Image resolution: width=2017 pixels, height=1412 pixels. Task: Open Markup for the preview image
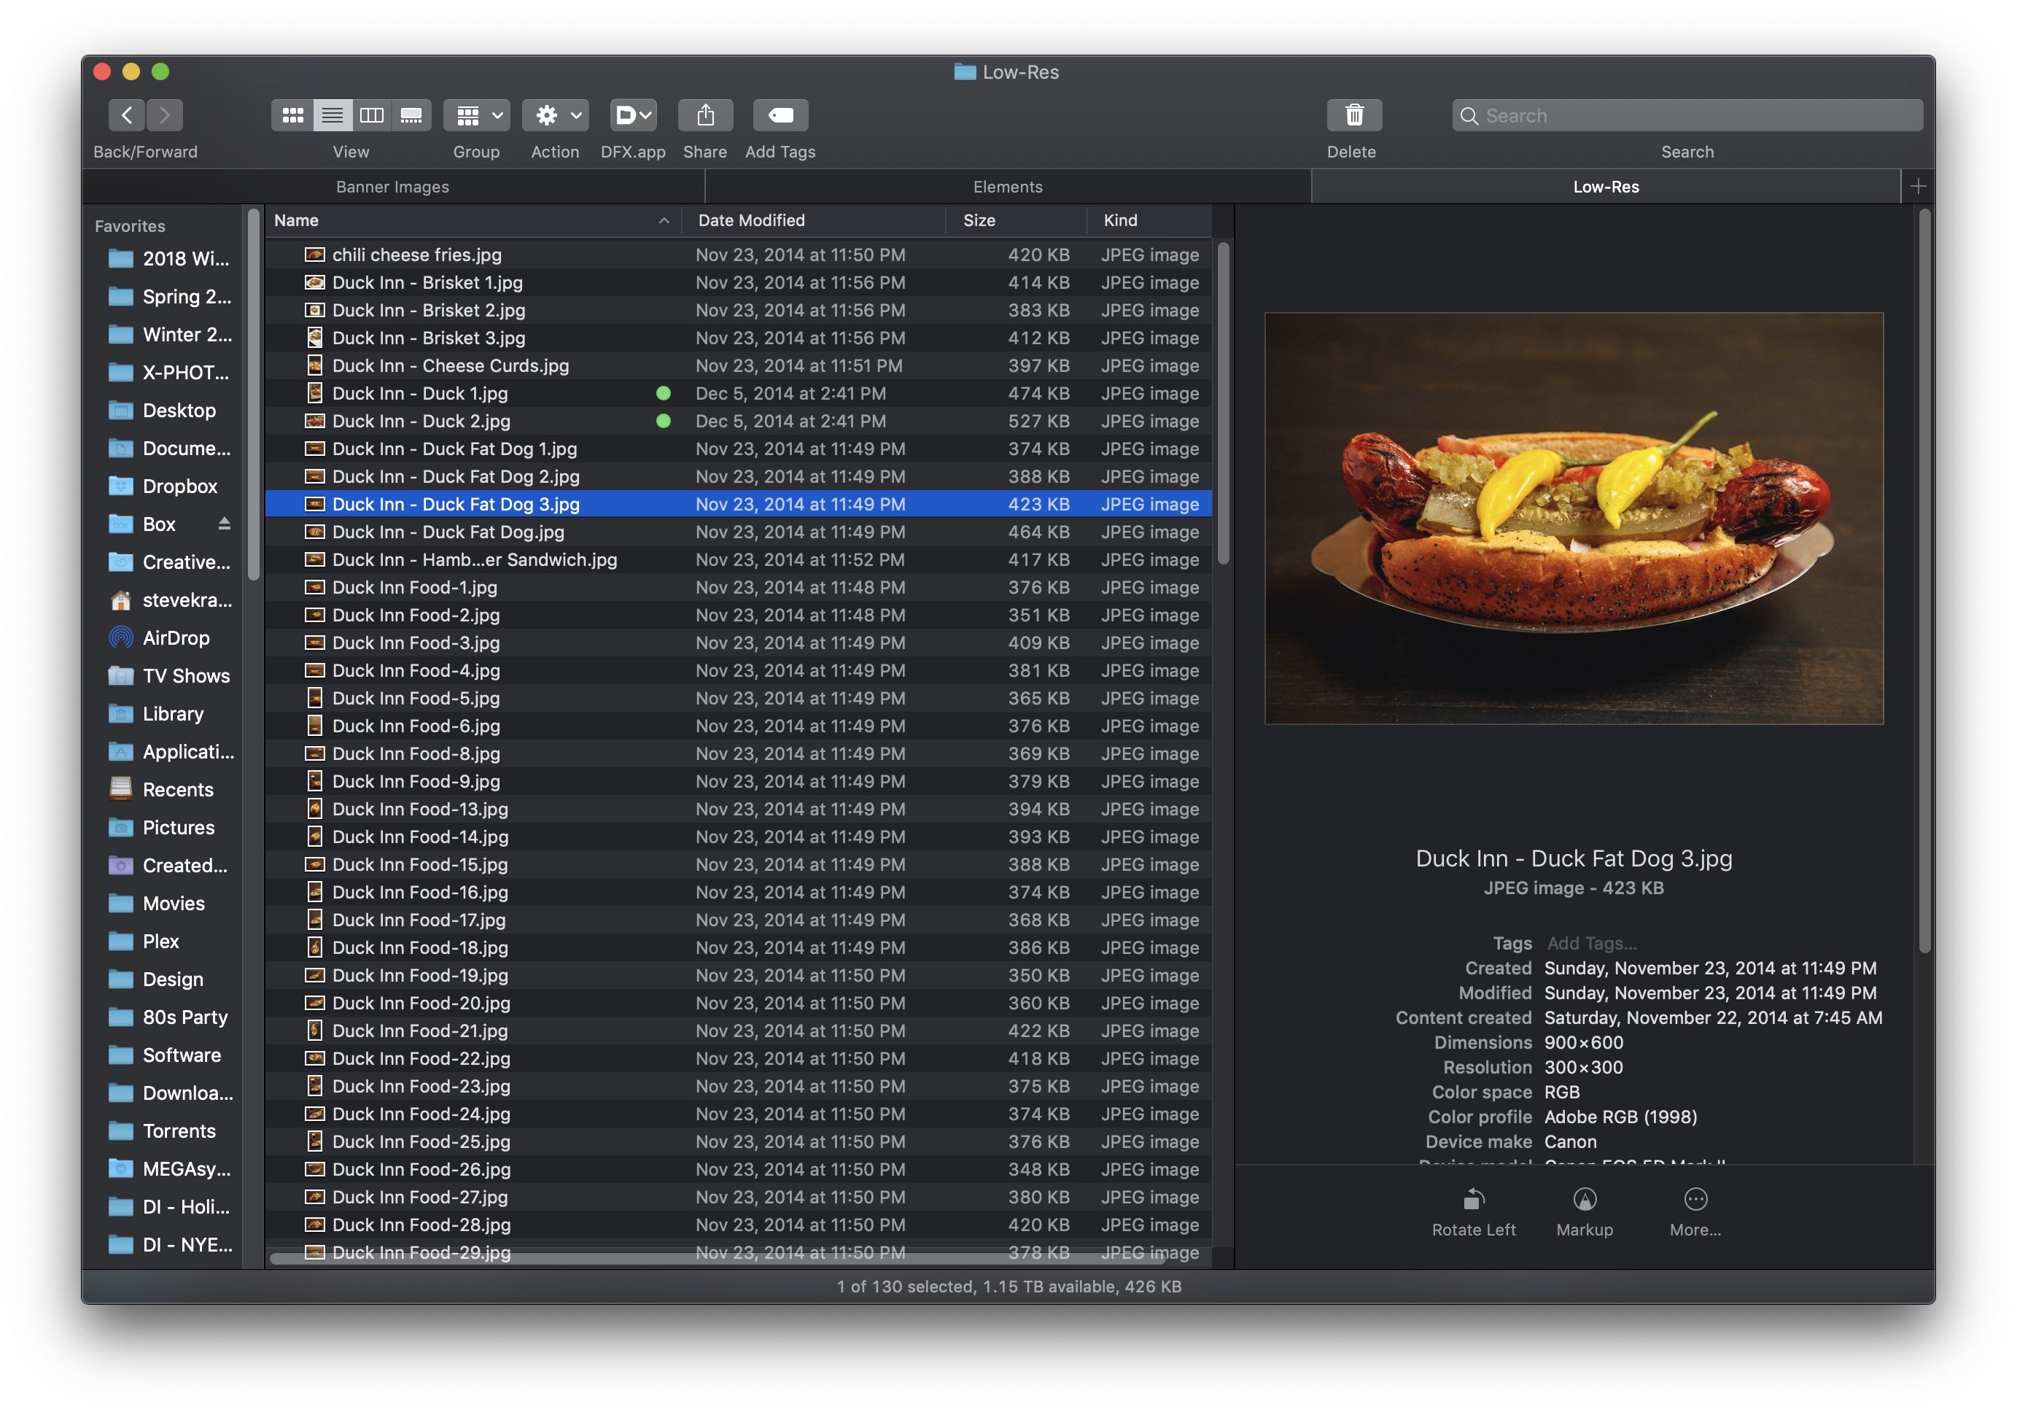1584,1199
